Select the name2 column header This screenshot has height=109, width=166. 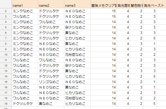pos(51,5)
